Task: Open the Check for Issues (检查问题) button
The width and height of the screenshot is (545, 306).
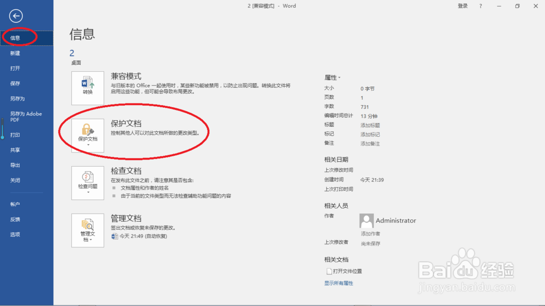Action: [x=88, y=183]
